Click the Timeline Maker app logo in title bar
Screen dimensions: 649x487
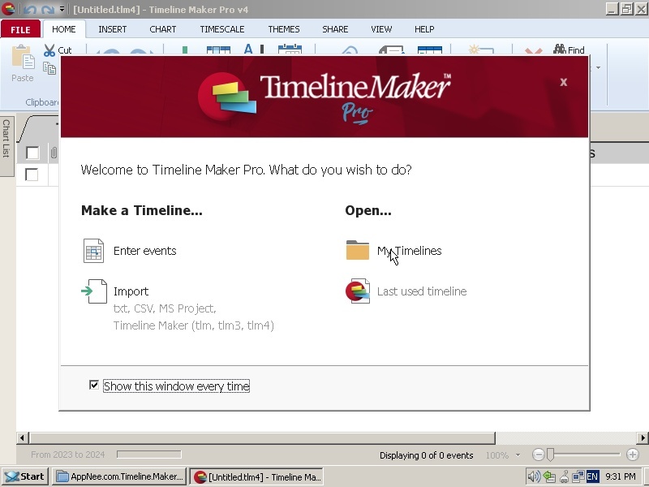coord(8,9)
